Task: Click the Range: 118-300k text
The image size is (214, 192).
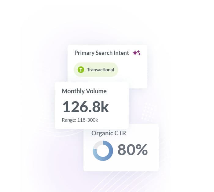Action: click(80, 120)
